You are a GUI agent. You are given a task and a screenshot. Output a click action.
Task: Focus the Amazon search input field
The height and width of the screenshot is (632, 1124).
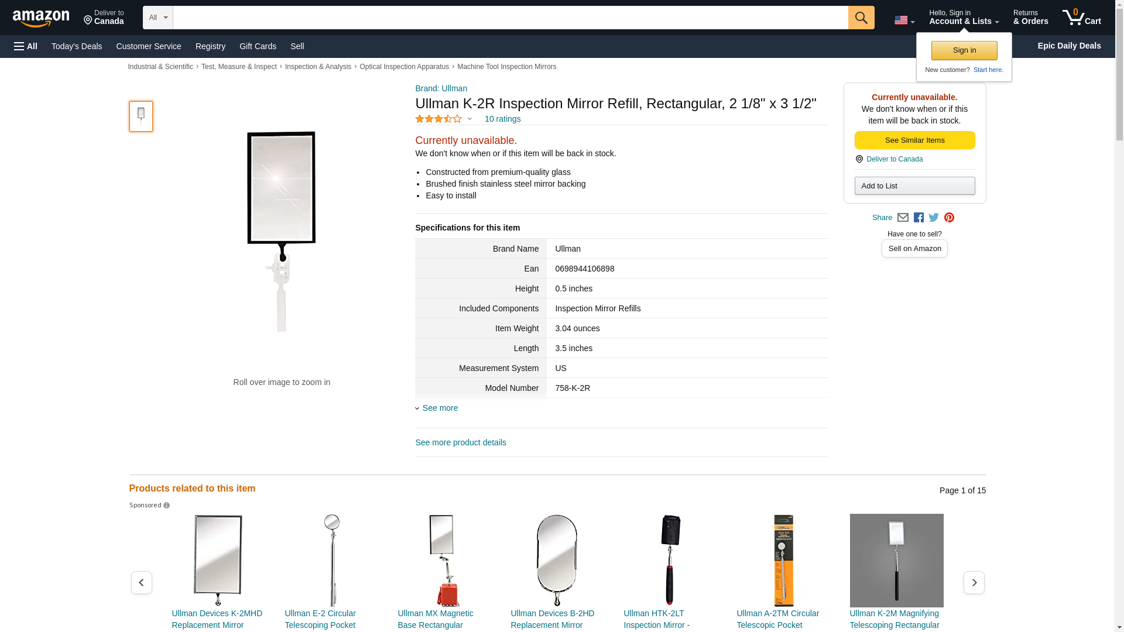coord(510,18)
